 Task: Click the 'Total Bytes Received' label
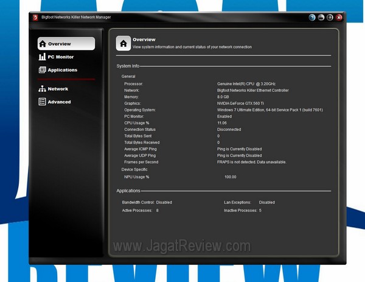142,143
